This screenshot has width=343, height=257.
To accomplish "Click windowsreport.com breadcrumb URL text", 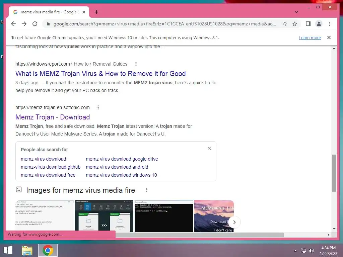I will click(x=71, y=64).
